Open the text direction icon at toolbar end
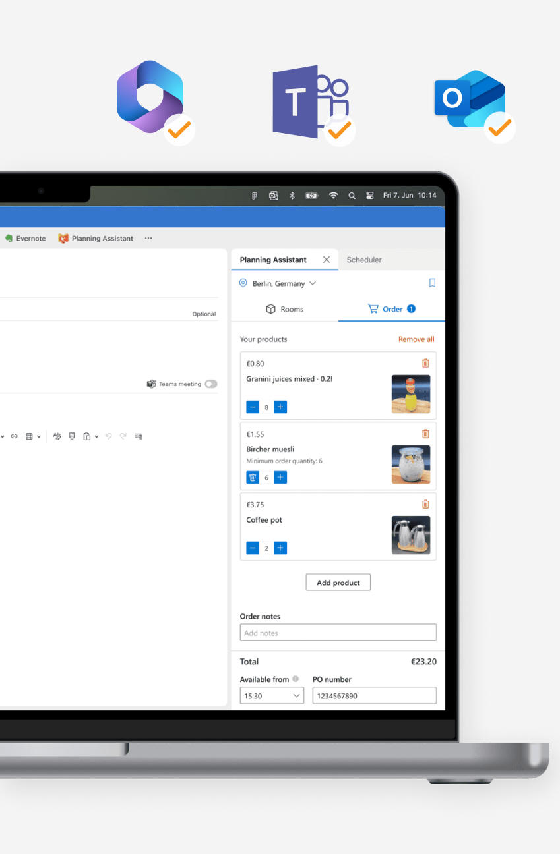Viewport: 560px width, 854px height. (x=139, y=436)
